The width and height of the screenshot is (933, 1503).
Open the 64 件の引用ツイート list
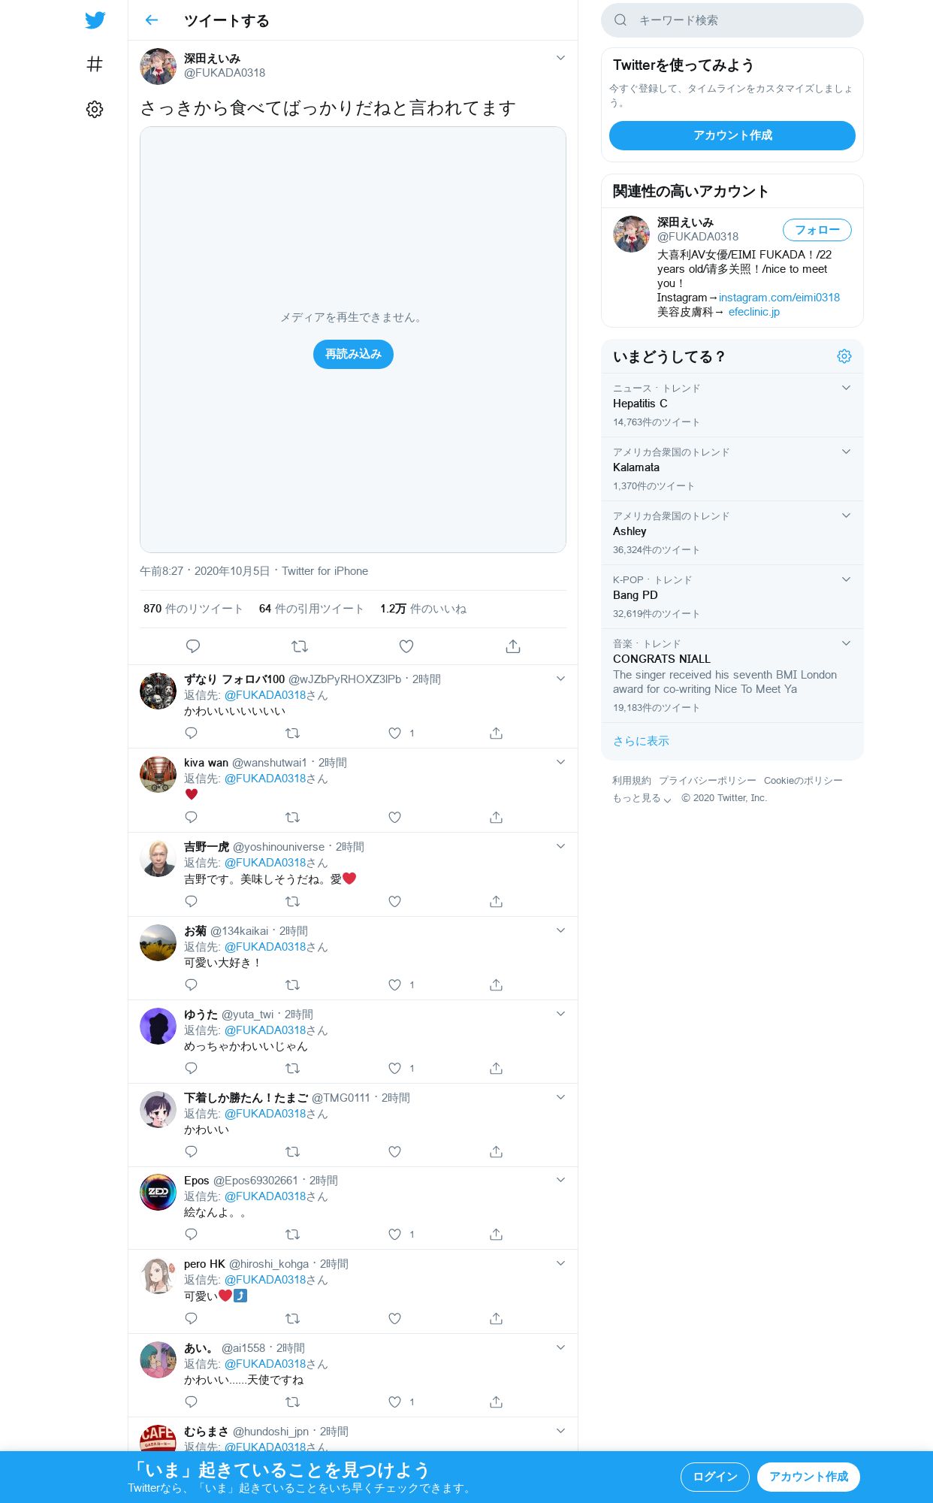coord(312,609)
